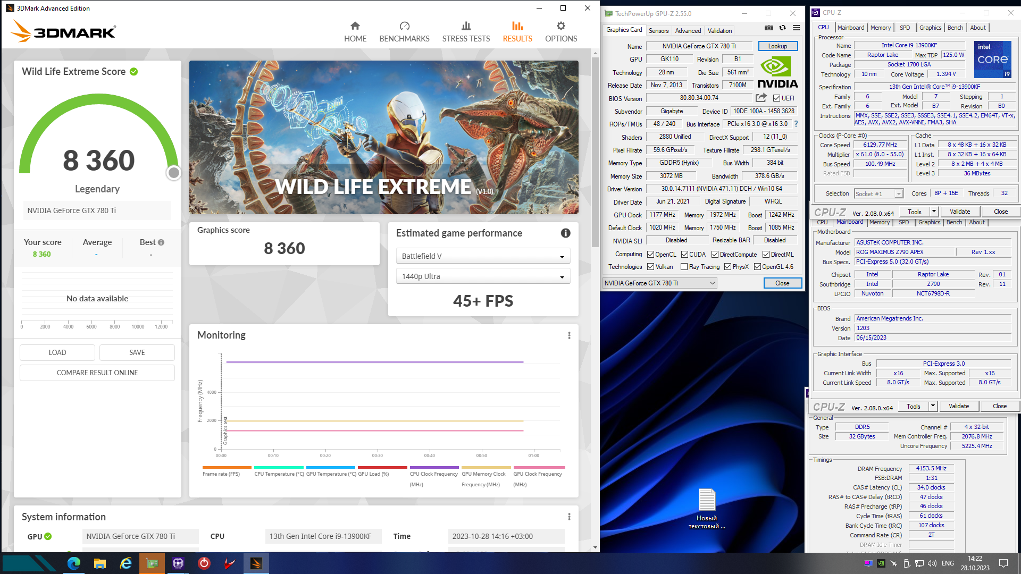The width and height of the screenshot is (1021, 574).
Task: Open the RESULTS section in 3DMark
Action: (x=517, y=32)
